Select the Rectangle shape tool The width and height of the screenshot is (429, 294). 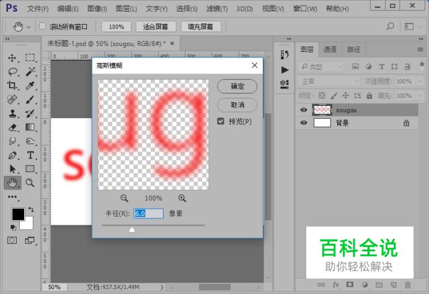coord(30,169)
